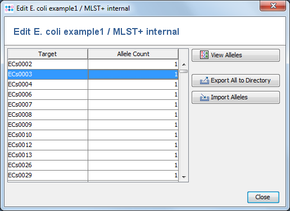
Task: Open View Alleles for selected target
Action: click(x=235, y=55)
